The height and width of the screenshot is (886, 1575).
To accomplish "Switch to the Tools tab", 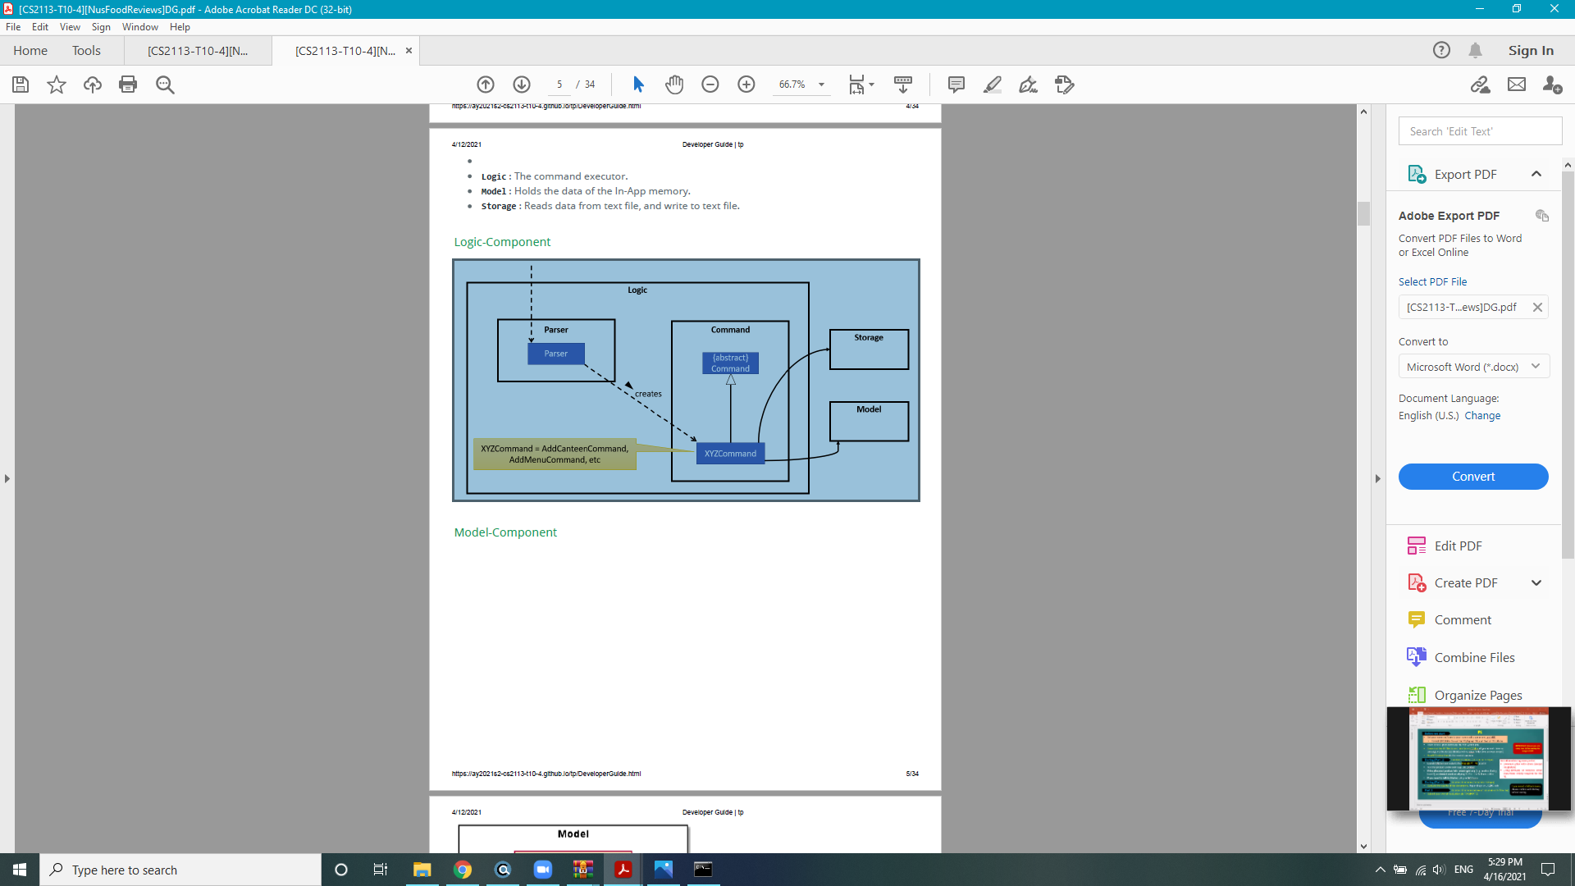I will coord(86,51).
